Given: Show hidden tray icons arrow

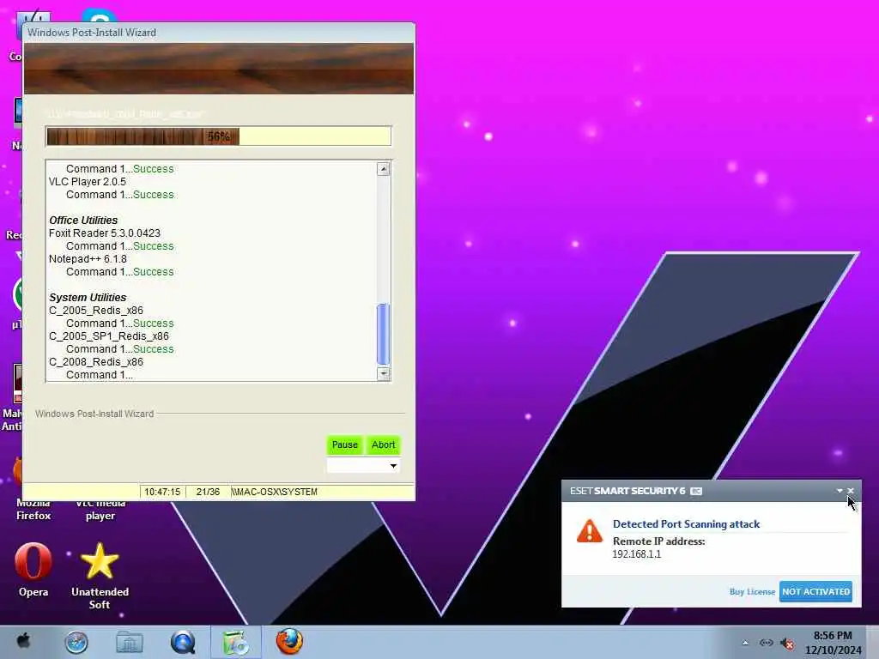Looking at the screenshot, I should click(x=745, y=643).
